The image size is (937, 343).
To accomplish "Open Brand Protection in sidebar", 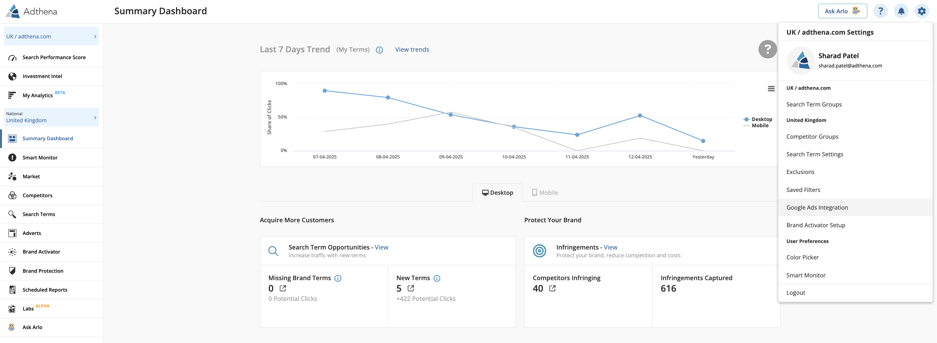I will [x=51, y=271].
